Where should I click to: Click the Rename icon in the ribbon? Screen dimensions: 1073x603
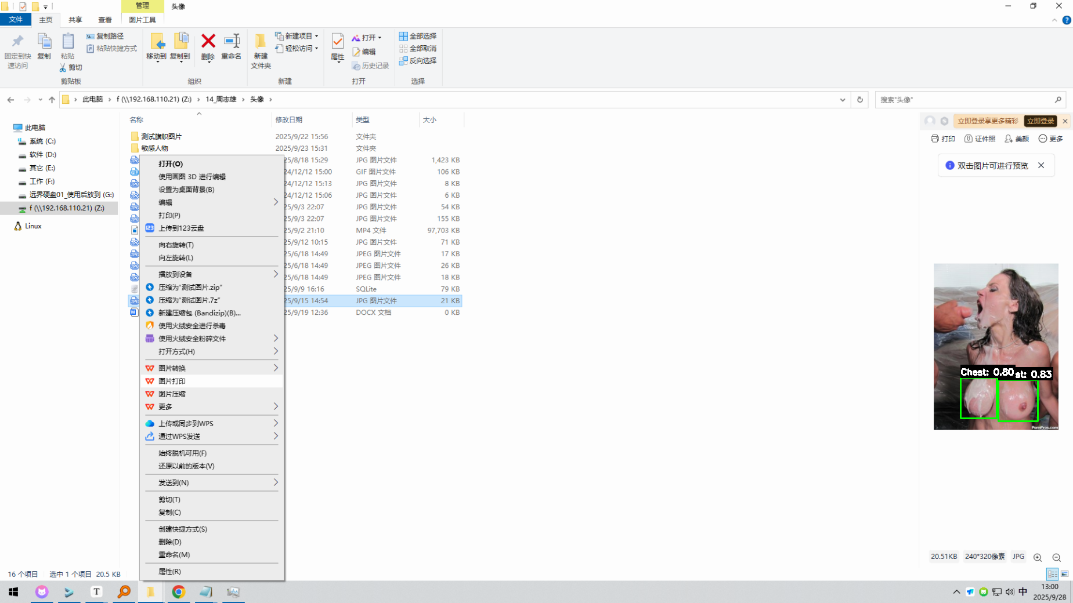[231, 42]
